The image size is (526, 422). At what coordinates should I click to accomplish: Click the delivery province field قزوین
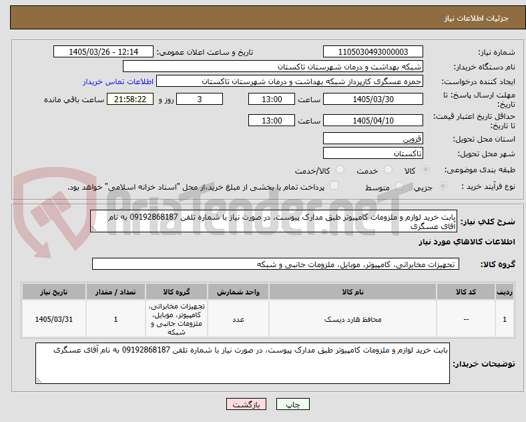[x=373, y=138]
